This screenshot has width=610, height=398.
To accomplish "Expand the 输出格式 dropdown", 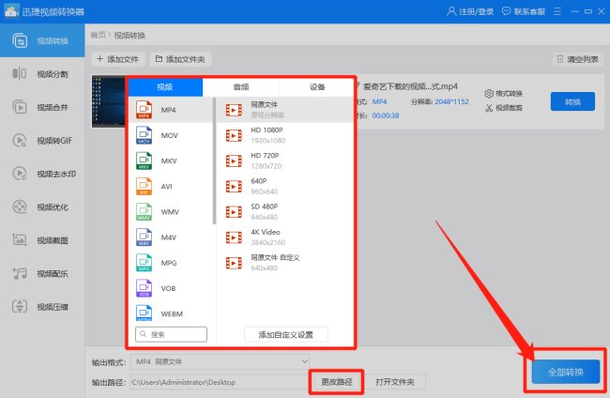I will [220, 361].
